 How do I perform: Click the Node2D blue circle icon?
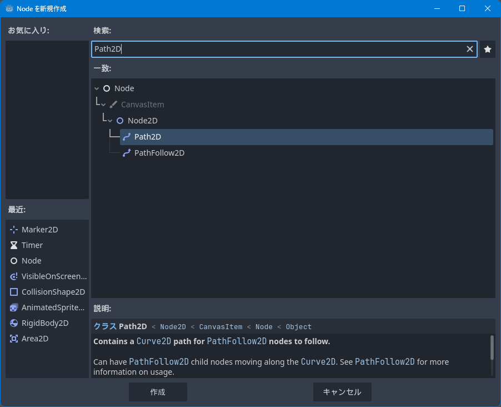(x=120, y=121)
